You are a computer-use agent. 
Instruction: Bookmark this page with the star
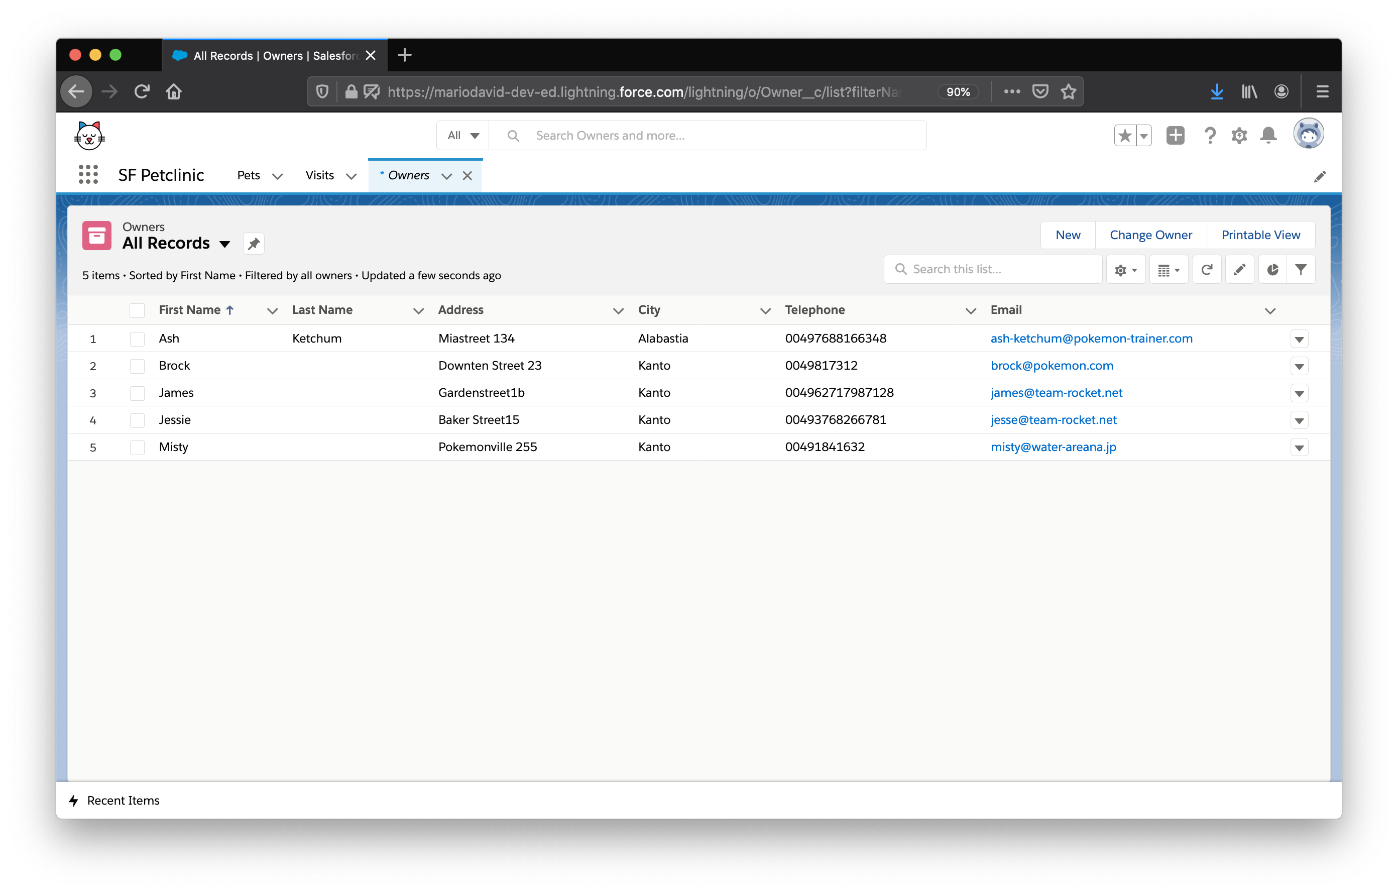coord(1068,91)
